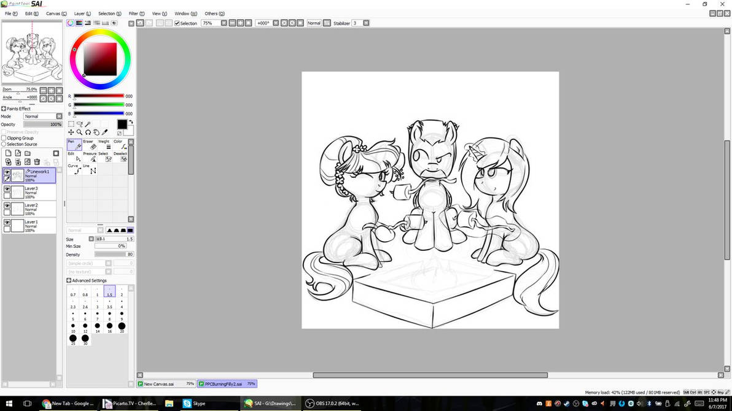The width and height of the screenshot is (732, 411).
Task: Adjust the layer Opacity slider
Action: (43, 125)
